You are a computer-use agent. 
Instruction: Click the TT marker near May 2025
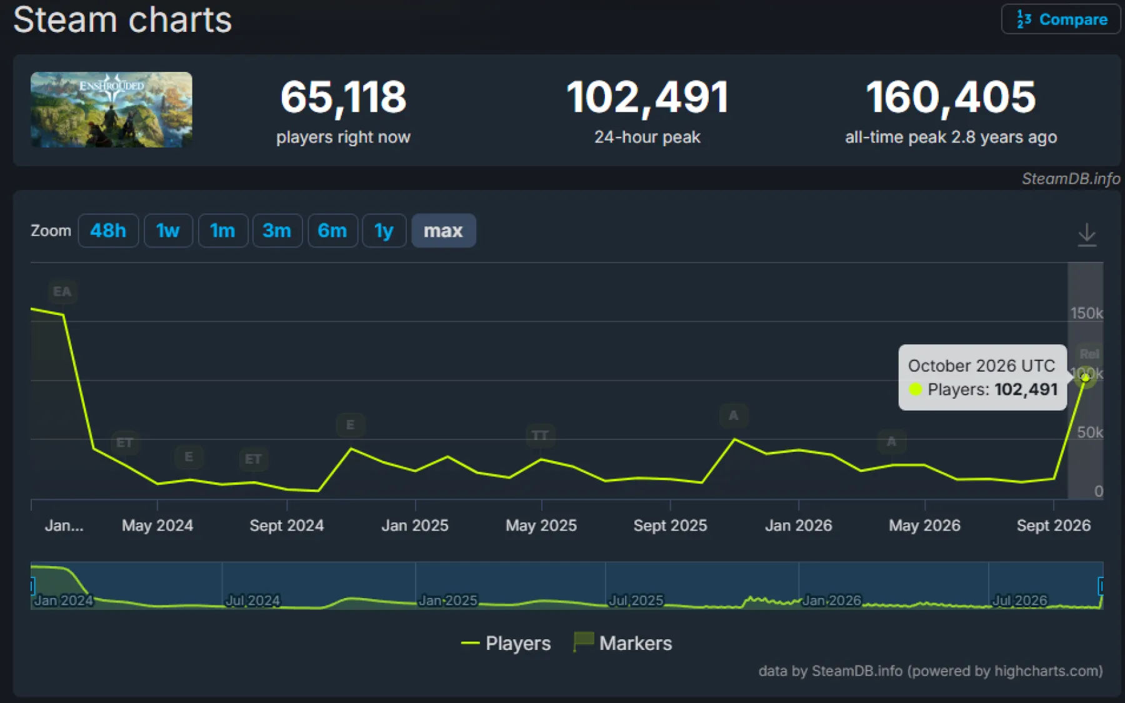click(x=540, y=435)
